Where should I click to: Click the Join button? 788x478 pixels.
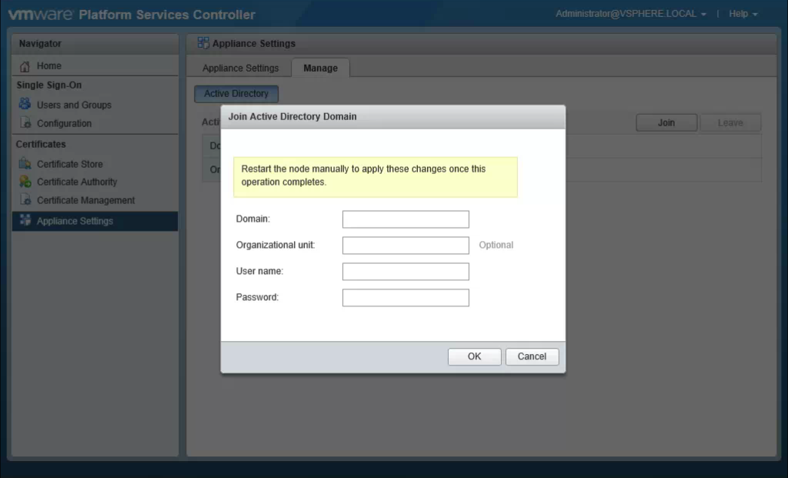tap(666, 122)
